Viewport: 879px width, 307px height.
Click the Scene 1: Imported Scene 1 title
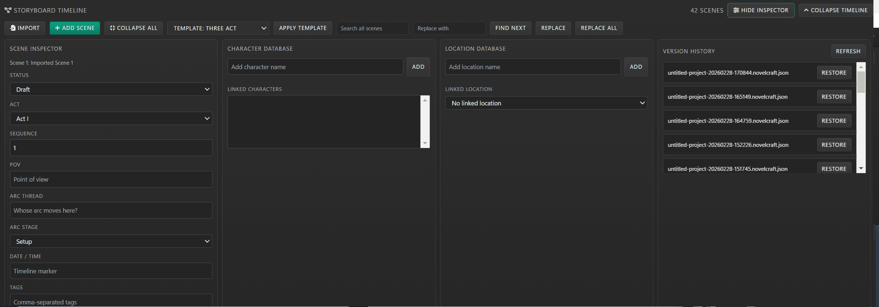[x=42, y=63]
